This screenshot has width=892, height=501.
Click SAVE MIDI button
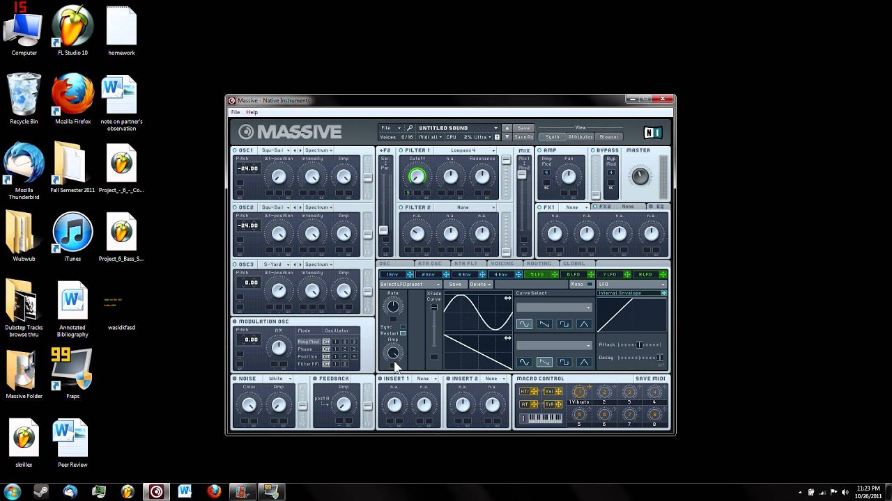(x=650, y=379)
